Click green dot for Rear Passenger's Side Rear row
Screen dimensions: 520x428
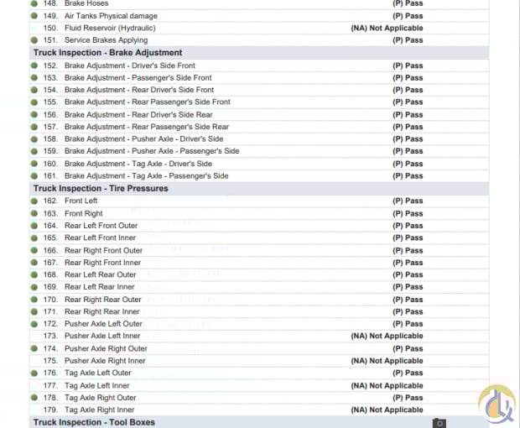coord(34,127)
